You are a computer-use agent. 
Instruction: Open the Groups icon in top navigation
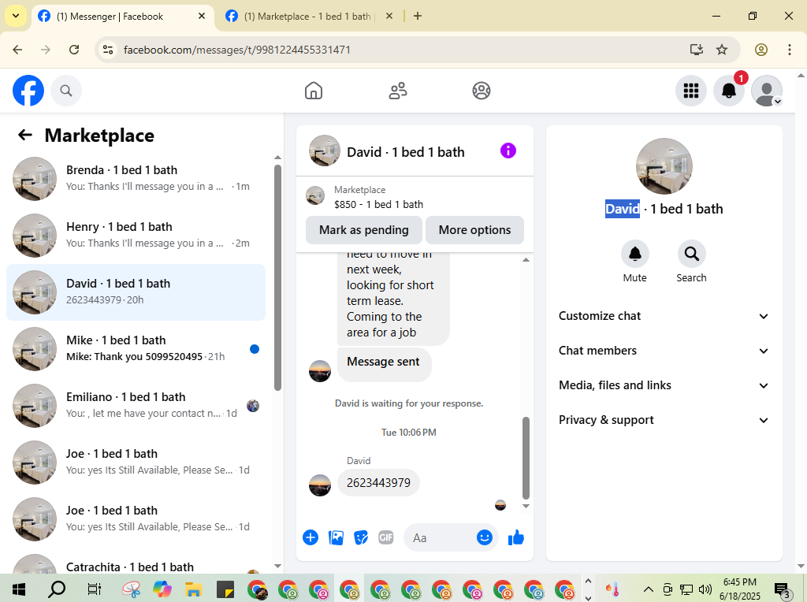[x=482, y=91]
